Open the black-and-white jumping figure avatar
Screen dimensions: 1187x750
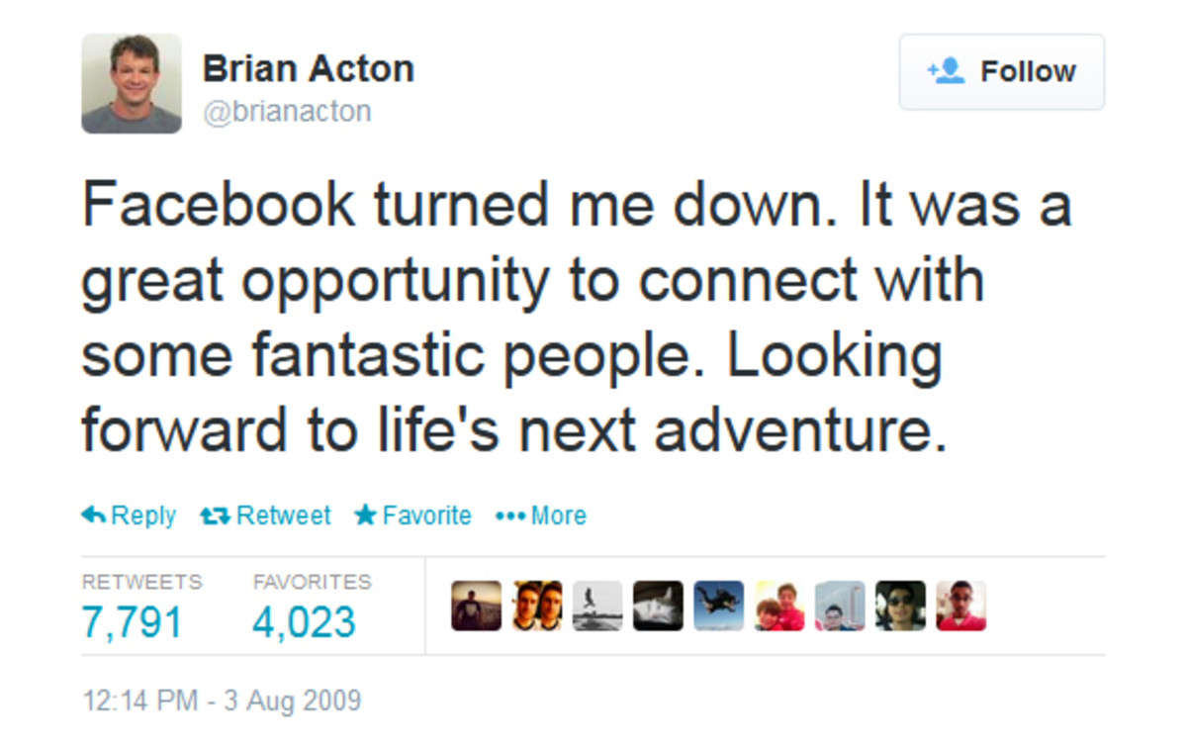[x=597, y=606]
